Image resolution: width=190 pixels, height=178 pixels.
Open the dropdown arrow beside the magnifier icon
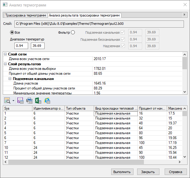click(x=13, y=100)
